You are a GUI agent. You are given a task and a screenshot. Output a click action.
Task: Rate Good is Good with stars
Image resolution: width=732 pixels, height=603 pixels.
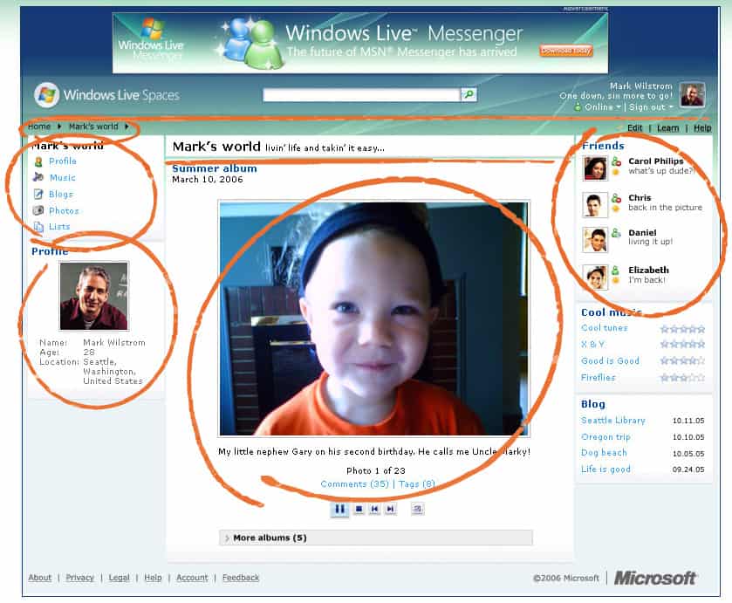pos(682,360)
